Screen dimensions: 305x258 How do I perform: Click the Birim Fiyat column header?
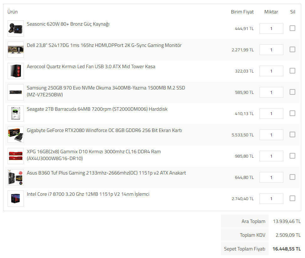[x=242, y=12]
